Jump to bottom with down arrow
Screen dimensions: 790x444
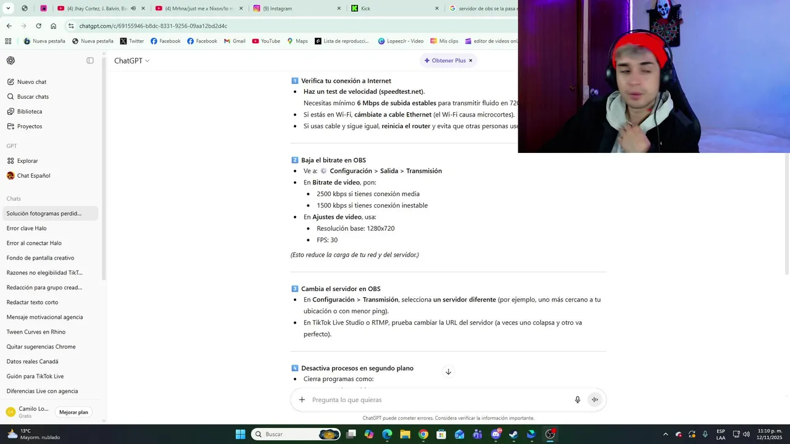point(449,372)
